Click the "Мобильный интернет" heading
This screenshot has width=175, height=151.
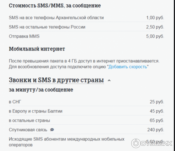(37, 49)
